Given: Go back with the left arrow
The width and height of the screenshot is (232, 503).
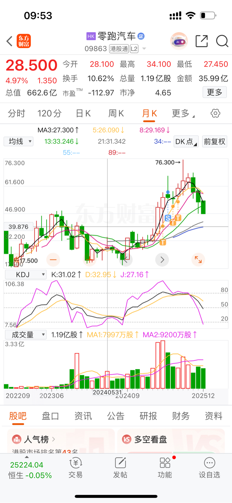Looking at the screenshot, I should click(10, 41).
